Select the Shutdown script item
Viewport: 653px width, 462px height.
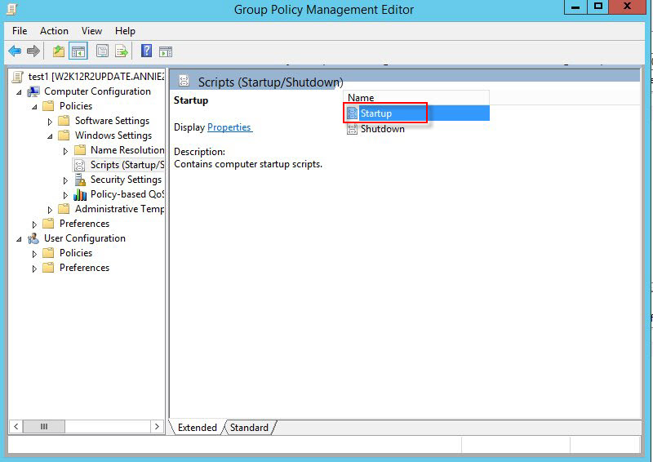[382, 129]
